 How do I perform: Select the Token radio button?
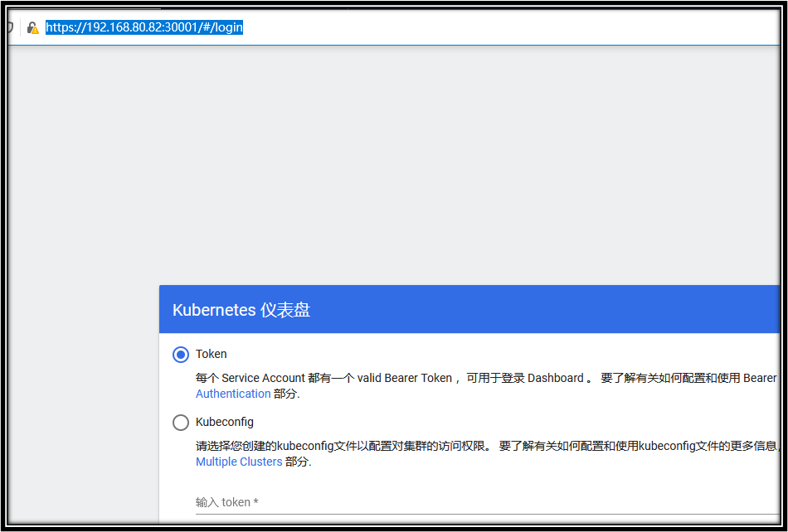[181, 355]
